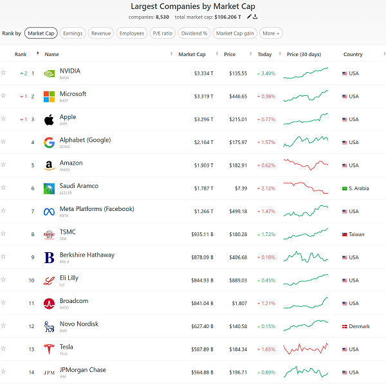Click Microsoft's price $446.65
This screenshot has width=386, height=386.
pyautogui.click(x=238, y=96)
